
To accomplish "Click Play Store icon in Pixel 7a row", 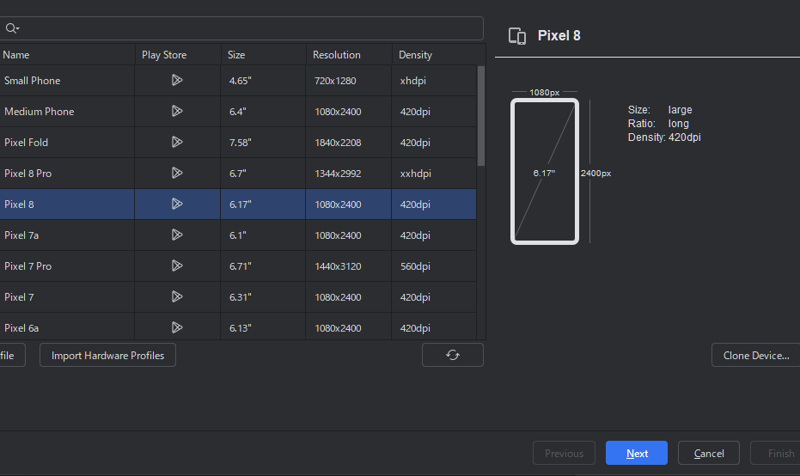I will tap(177, 235).
